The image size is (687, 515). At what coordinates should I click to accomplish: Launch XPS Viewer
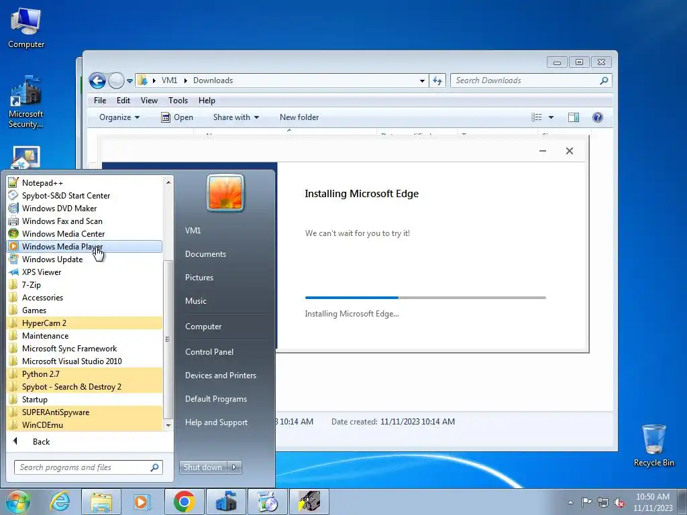click(85, 272)
